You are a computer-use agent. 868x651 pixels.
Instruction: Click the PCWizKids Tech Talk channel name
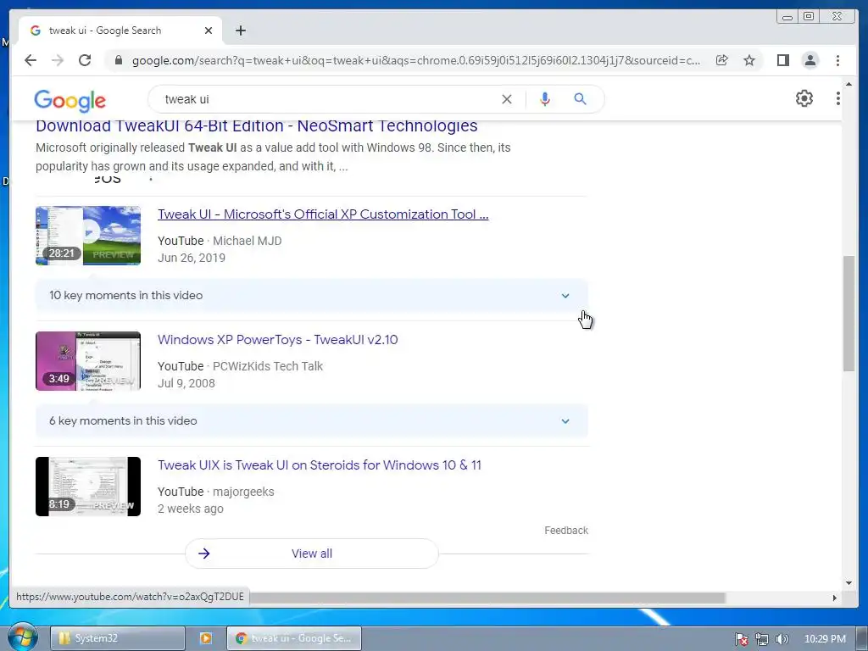[267, 366]
